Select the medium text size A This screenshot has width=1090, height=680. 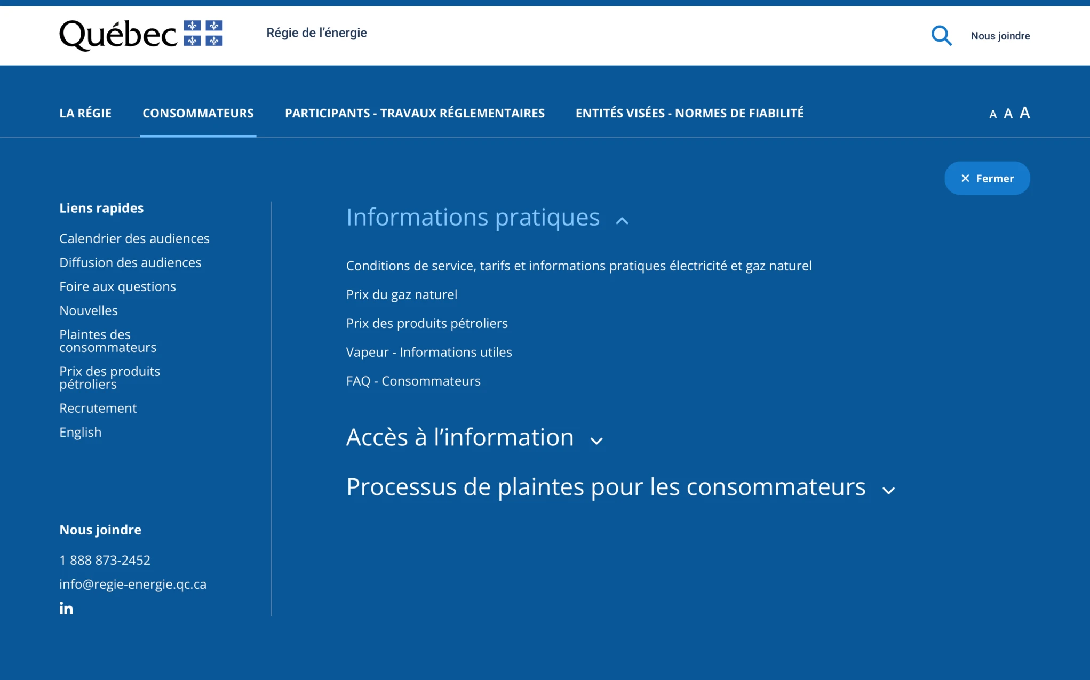point(1008,114)
